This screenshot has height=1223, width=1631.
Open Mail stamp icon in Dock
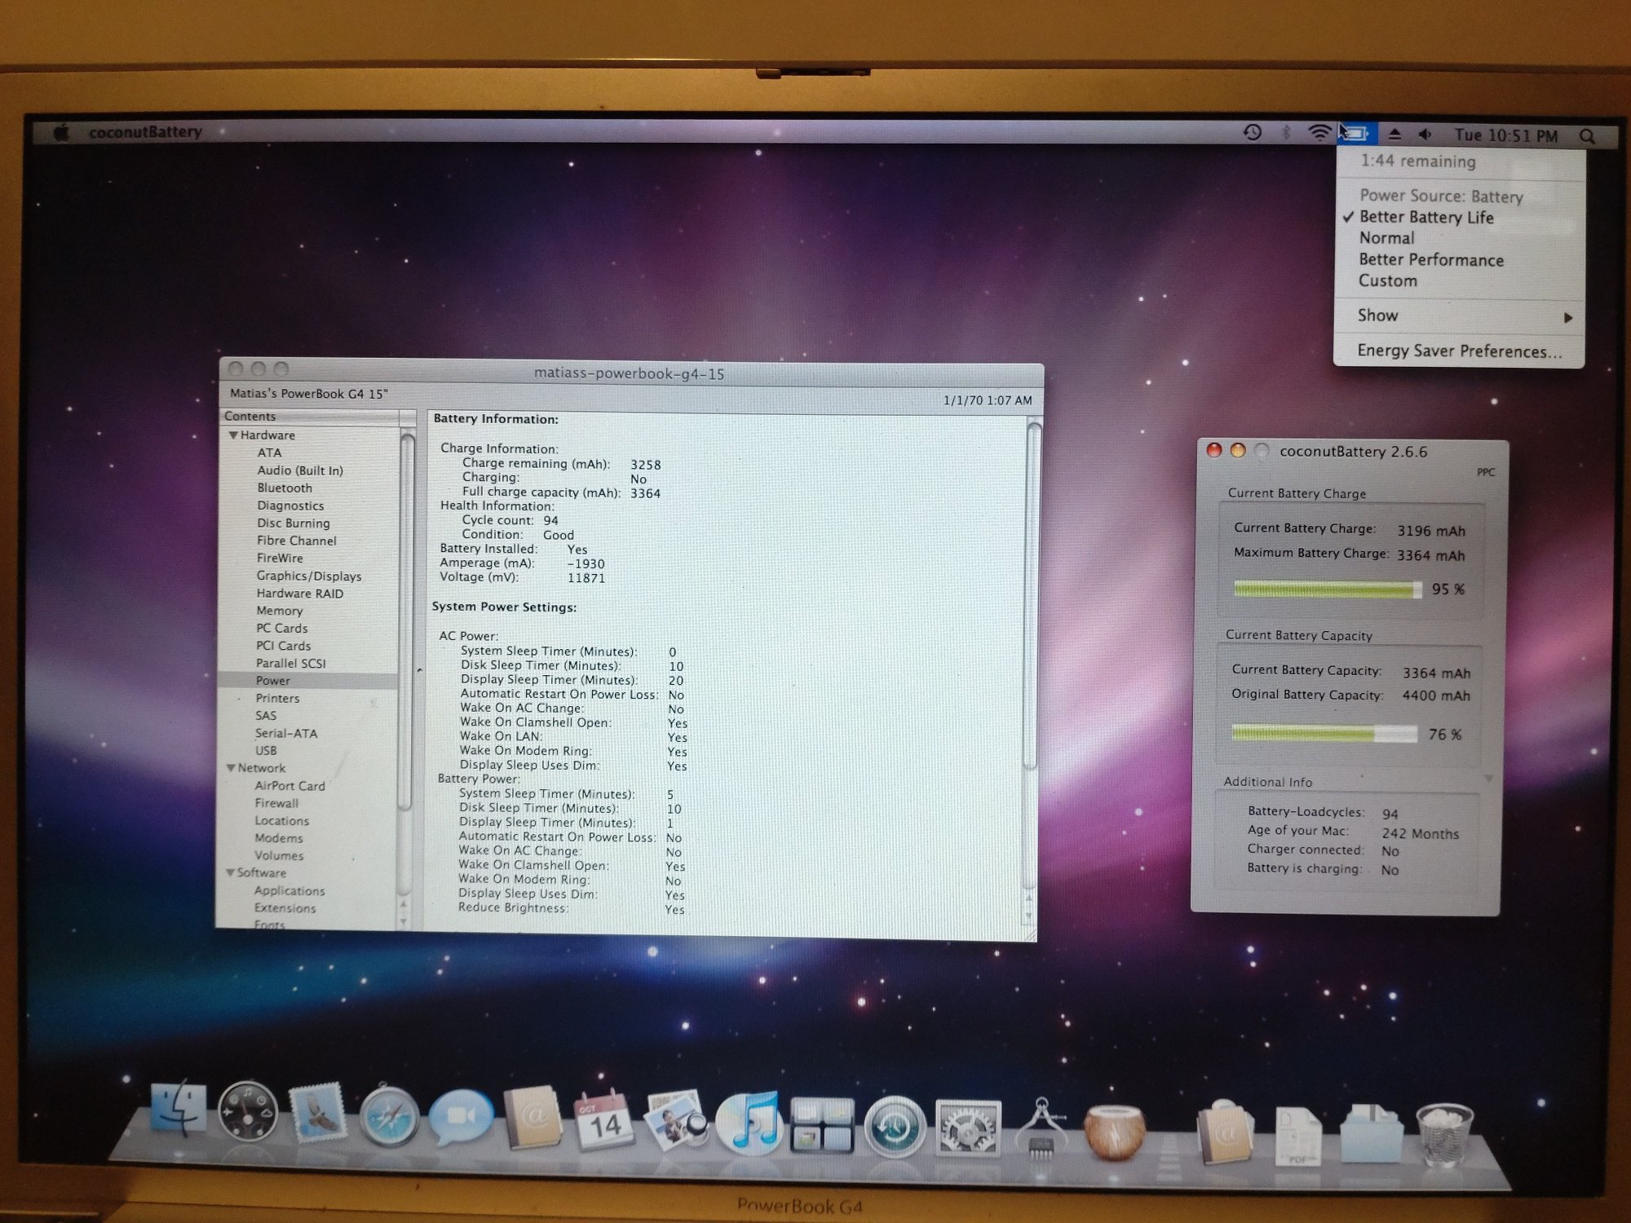[x=317, y=1113]
